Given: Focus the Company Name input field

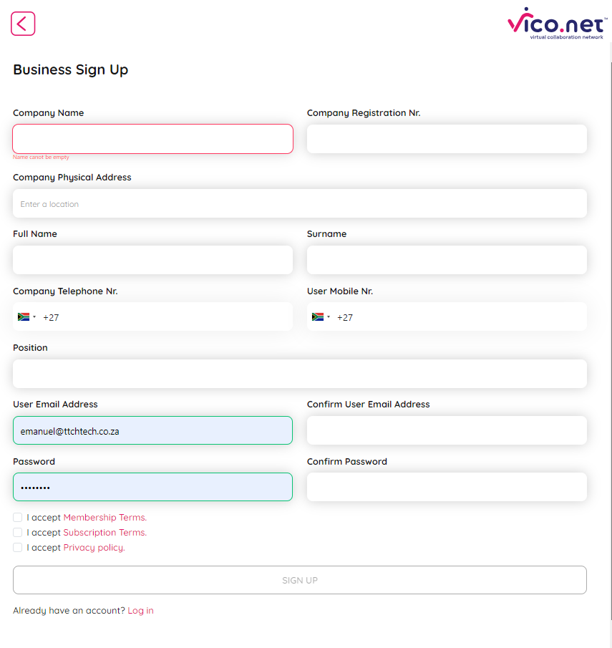Looking at the screenshot, I should pos(152,139).
